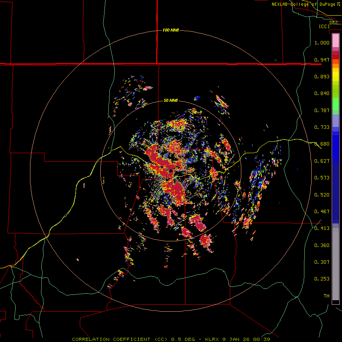Select the 0.893 scale value
The width and height of the screenshot is (342, 342).
(x=322, y=76)
